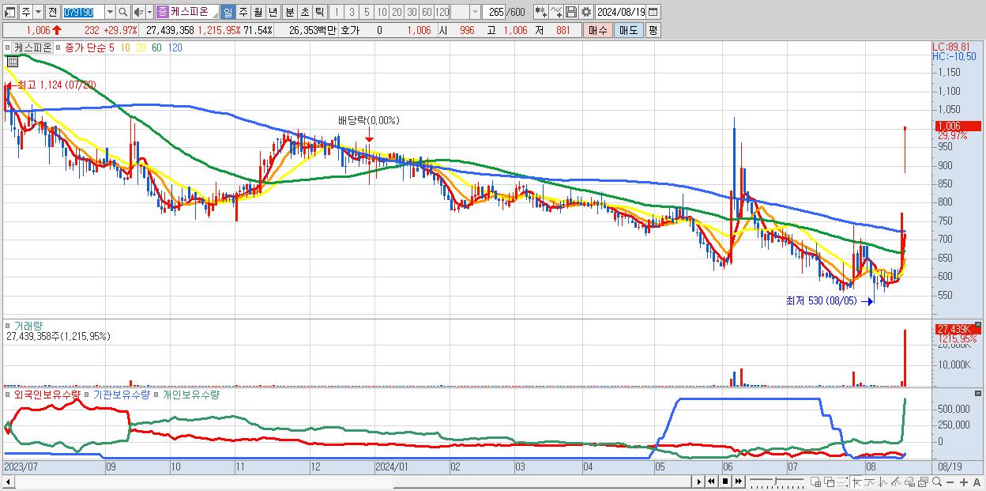Click the overlapping windows icon
Viewport: 986px width, 491px height.
pyautogui.click(x=829, y=482)
